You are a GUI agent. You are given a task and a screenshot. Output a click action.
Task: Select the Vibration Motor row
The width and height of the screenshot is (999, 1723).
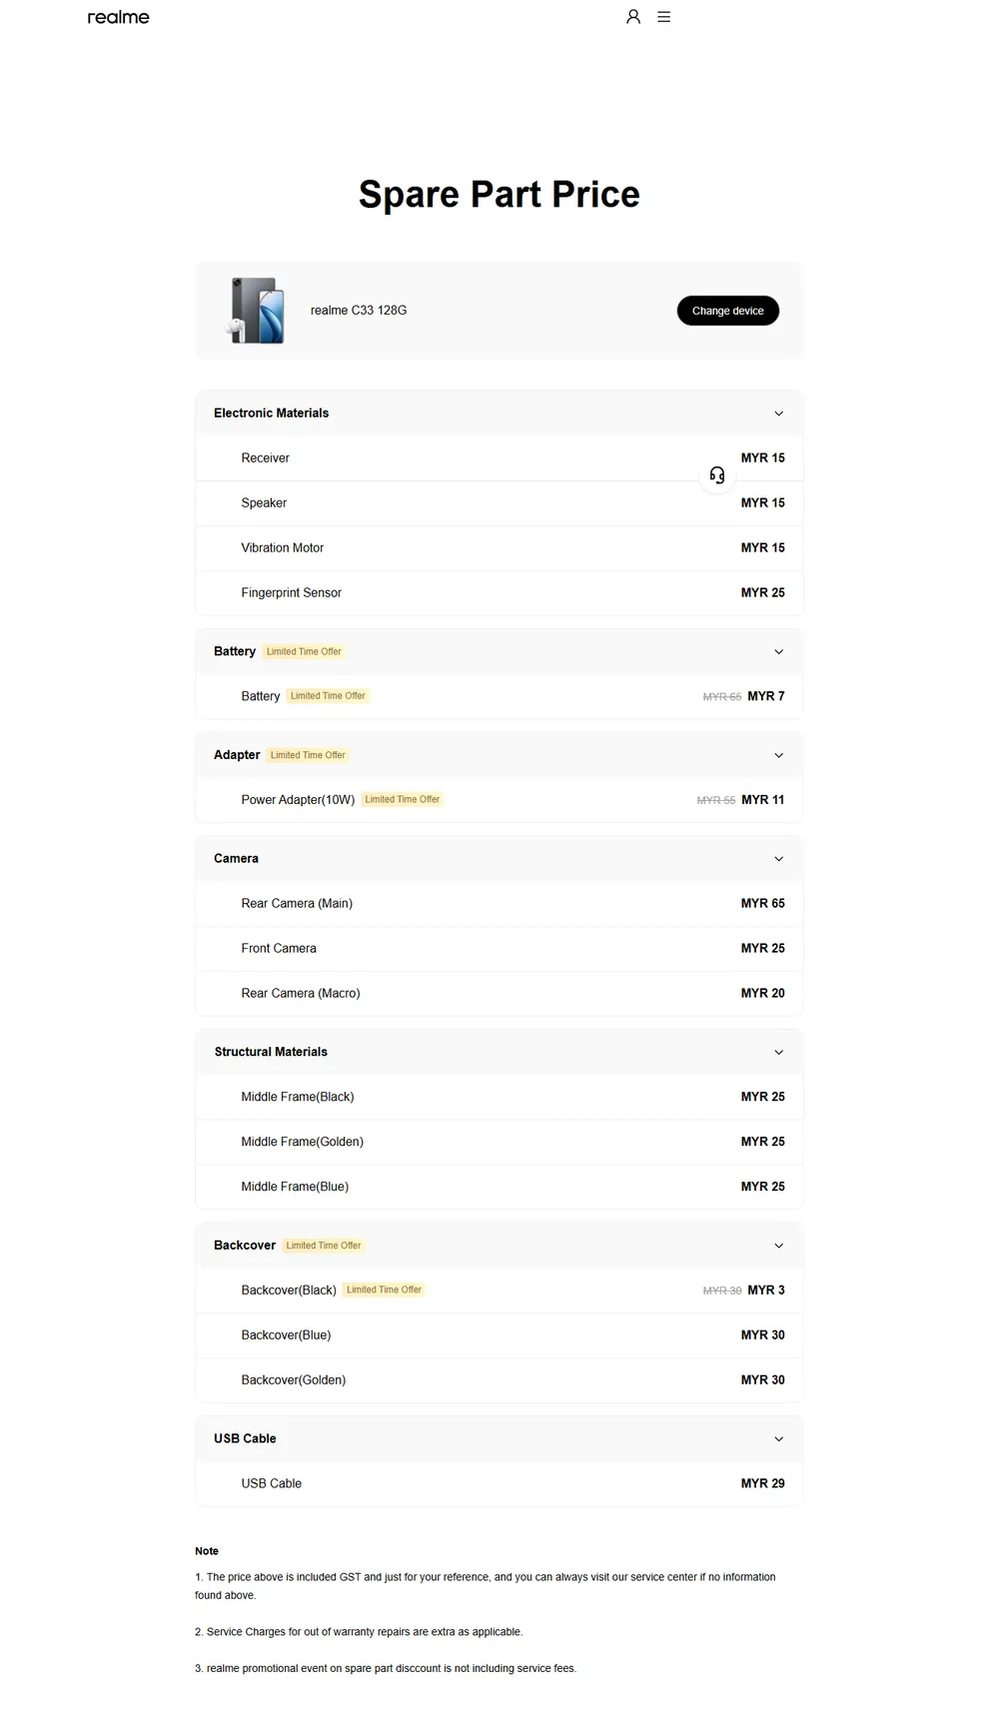499,548
